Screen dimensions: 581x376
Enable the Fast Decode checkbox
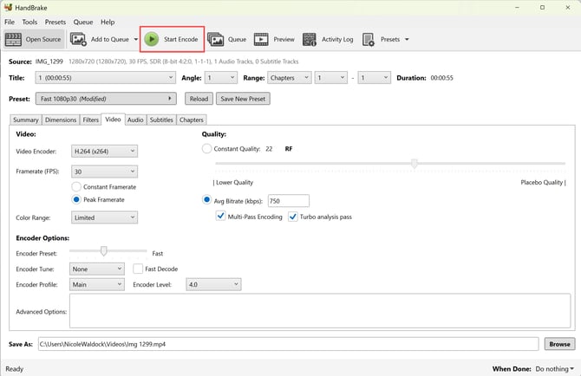(x=138, y=269)
